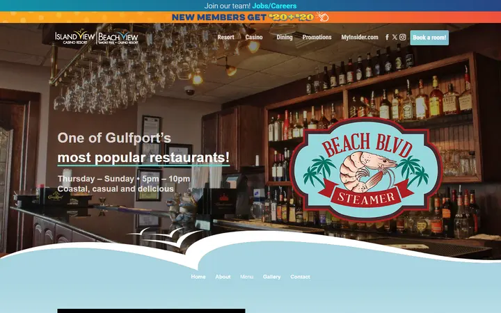Open the Promotions menu
The height and width of the screenshot is (313, 501).
[x=317, y=38]
